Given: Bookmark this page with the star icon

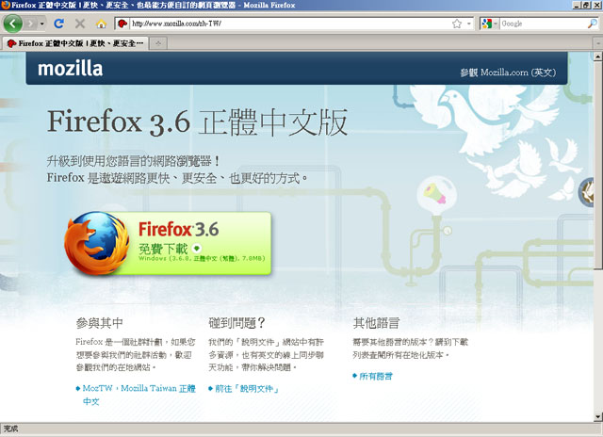Looking at the screenshot, I should coord(456,23).
